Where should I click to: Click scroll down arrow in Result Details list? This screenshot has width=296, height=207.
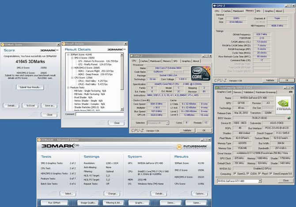(122, 109)
